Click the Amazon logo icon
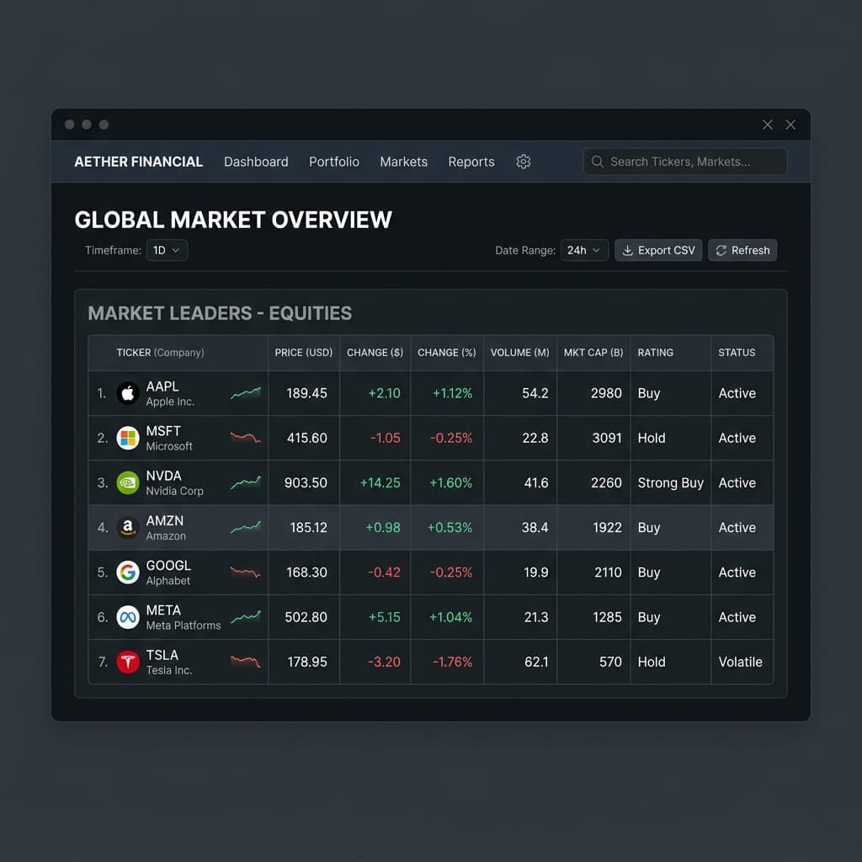Image resolution: width=862 pixels, height=862 pixels. pos(128,528)
